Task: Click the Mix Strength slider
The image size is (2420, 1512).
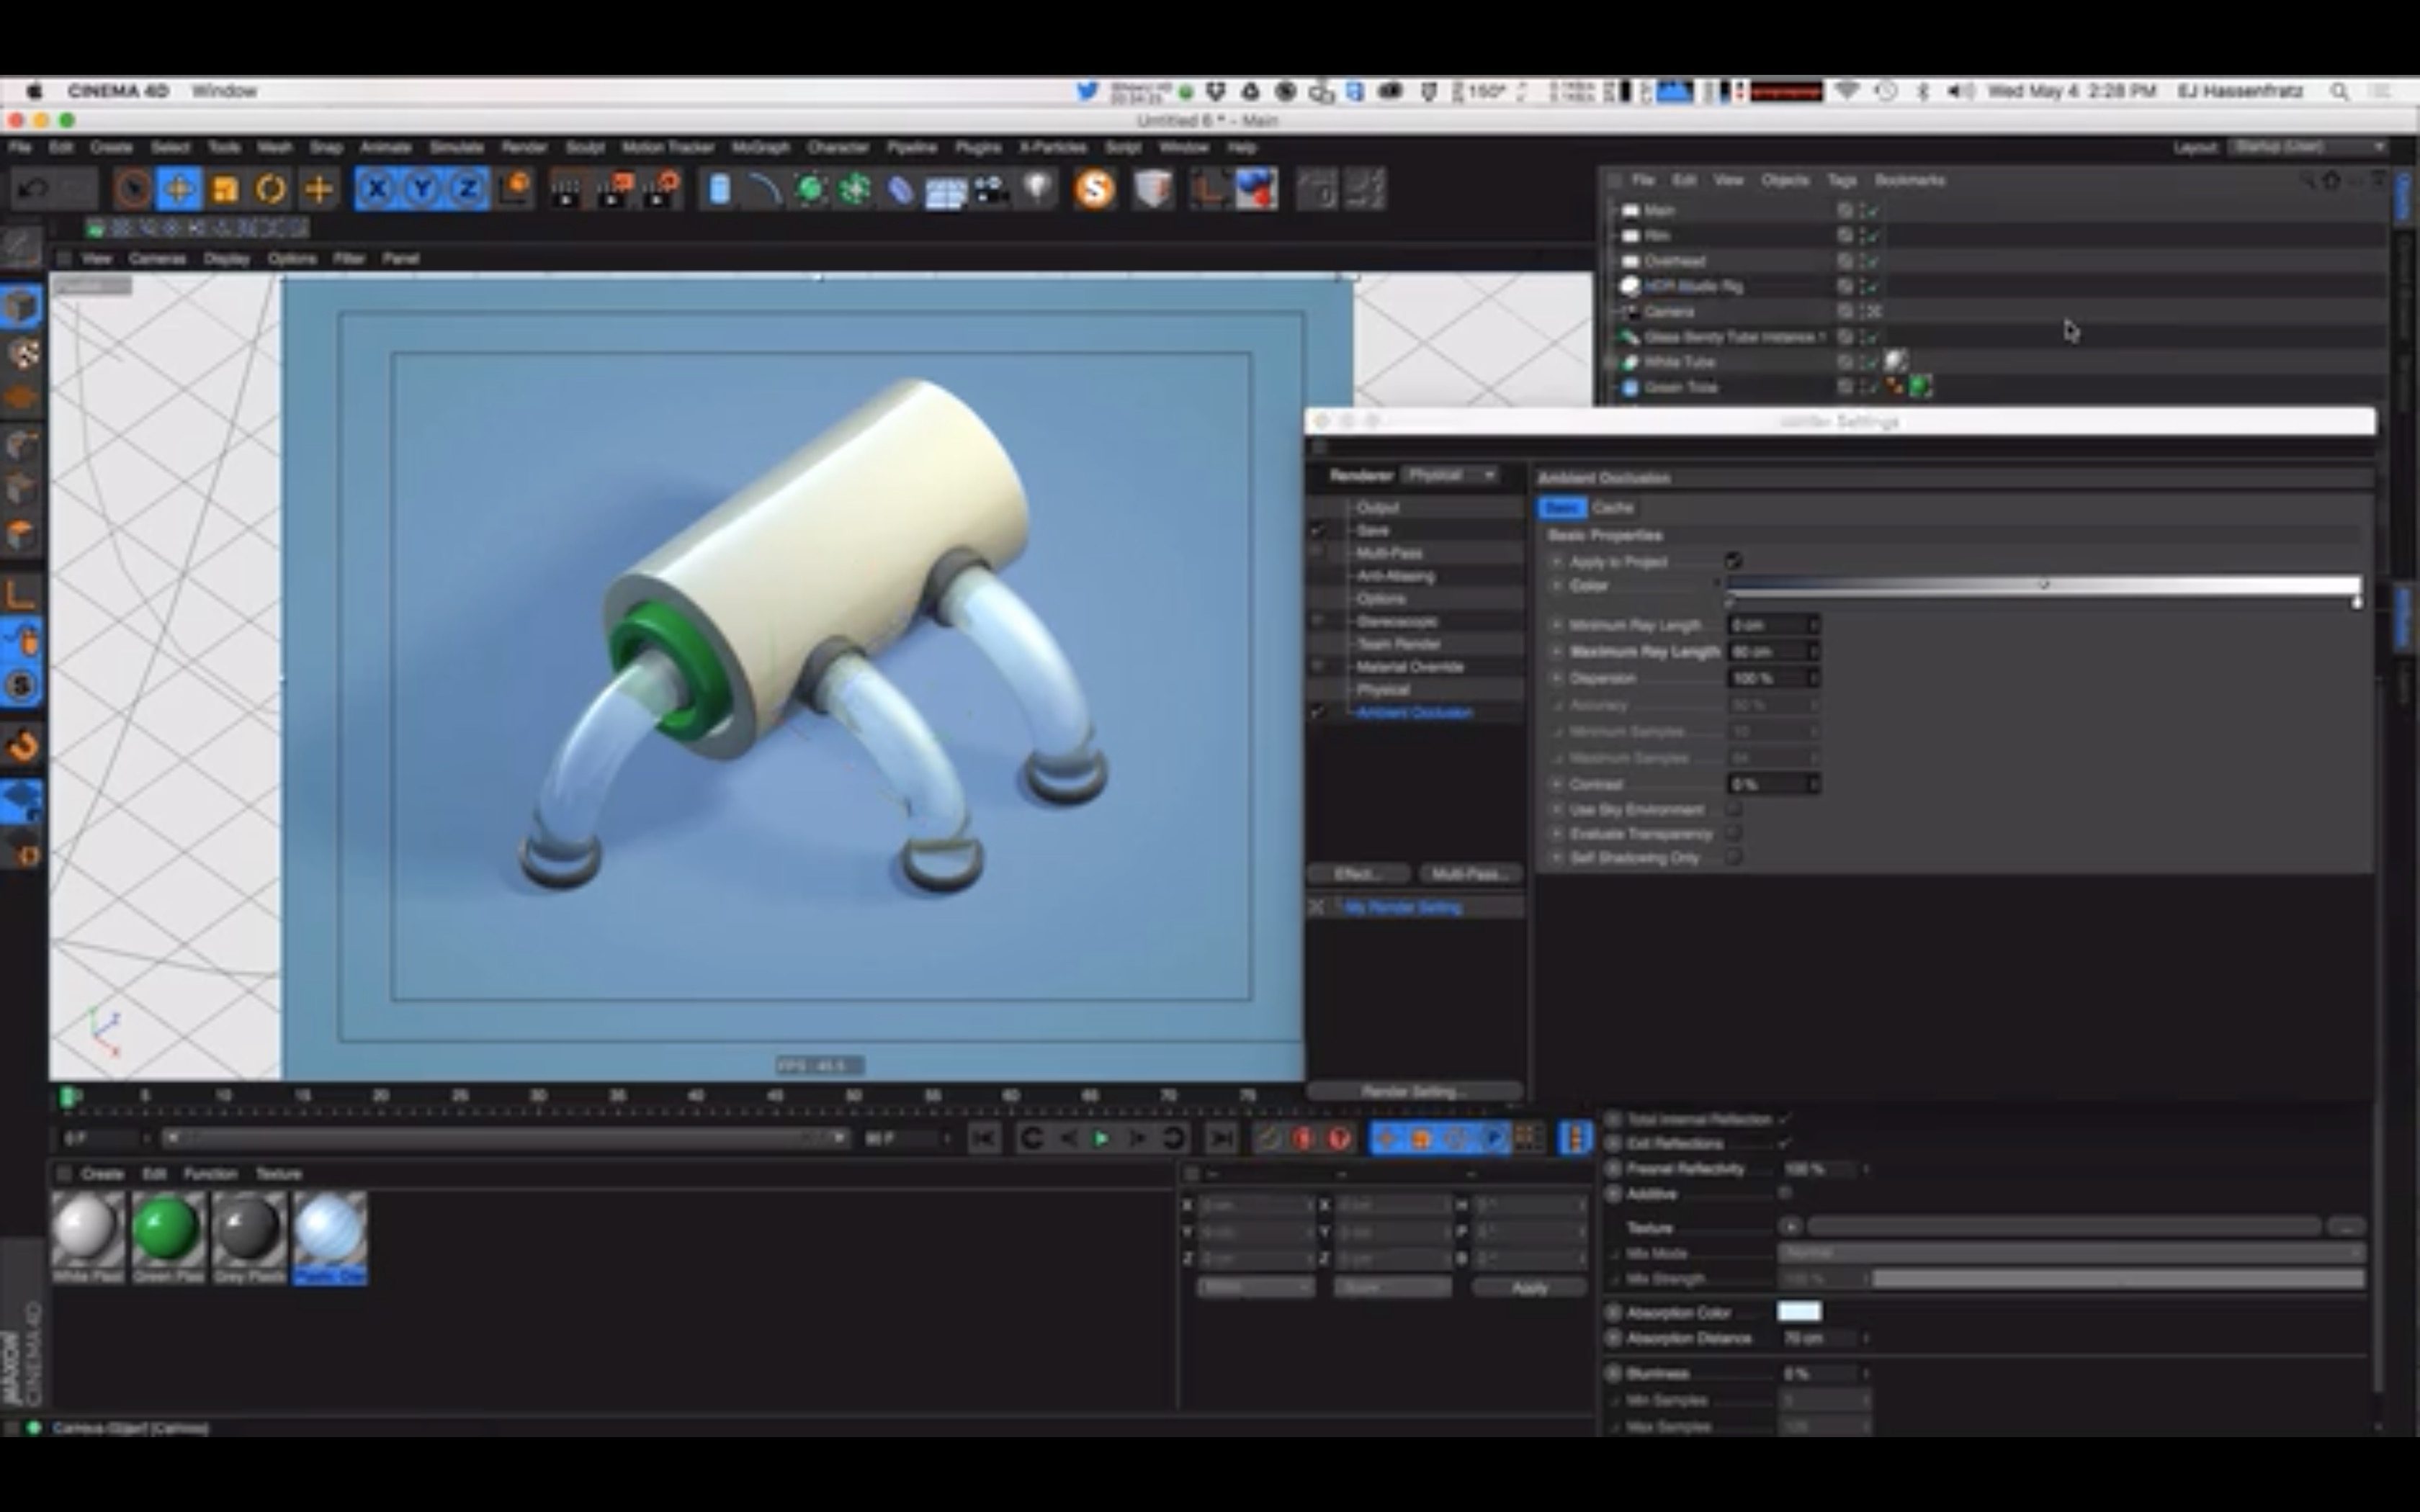Action: point(2118,1279)
